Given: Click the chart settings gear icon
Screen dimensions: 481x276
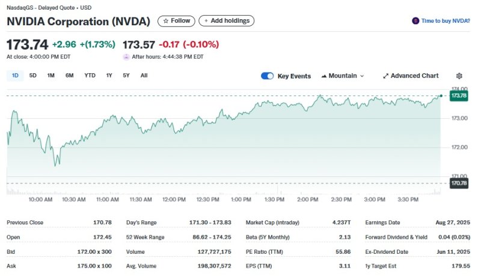Looking at the screenshot, I should coord(459,76).
